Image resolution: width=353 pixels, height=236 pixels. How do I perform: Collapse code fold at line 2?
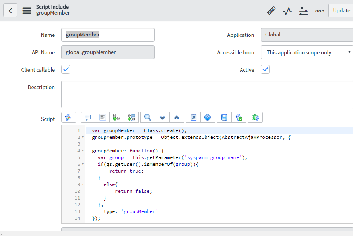pos(83,137)
